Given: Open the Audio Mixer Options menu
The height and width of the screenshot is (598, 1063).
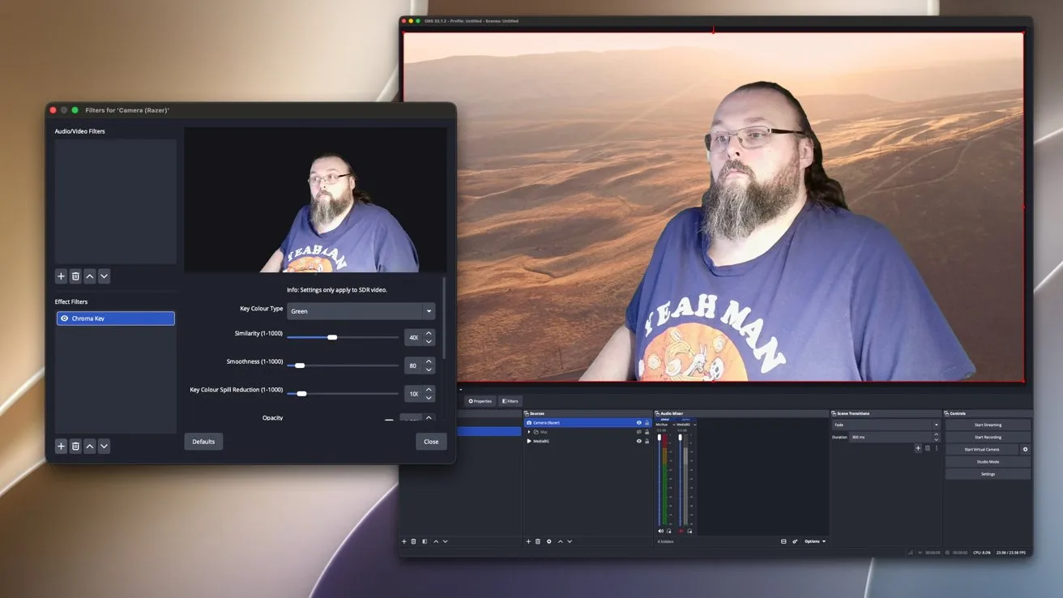Looking at the screenshot, I should click(815, 541).
